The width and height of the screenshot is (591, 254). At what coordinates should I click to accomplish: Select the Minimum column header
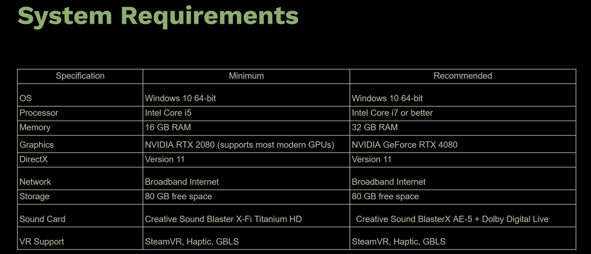(x=246, y=76)
